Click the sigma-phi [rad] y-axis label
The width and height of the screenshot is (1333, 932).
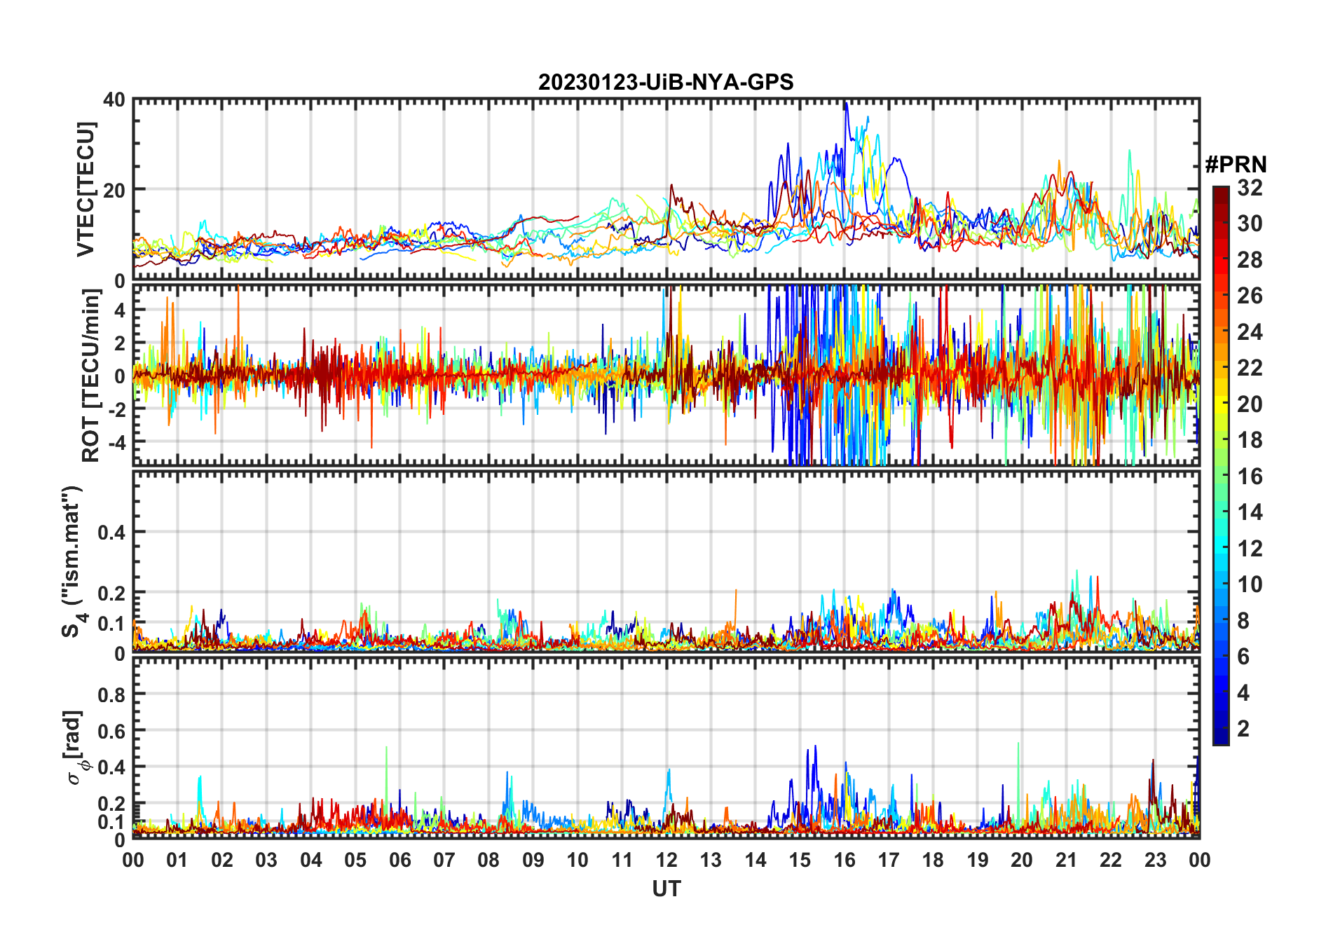76,748
